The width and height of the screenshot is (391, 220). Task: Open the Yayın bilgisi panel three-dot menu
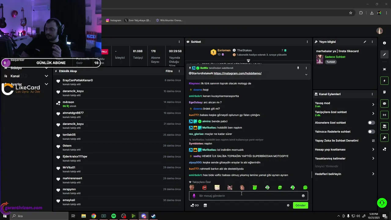372,42
